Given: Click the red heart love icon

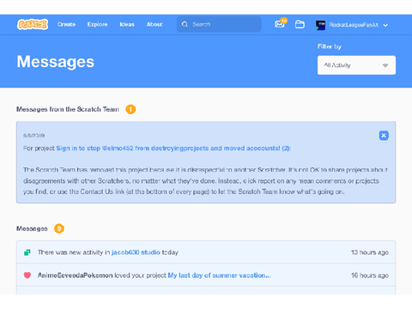Looking at the screenshot, I should click(x=27, y=276).
